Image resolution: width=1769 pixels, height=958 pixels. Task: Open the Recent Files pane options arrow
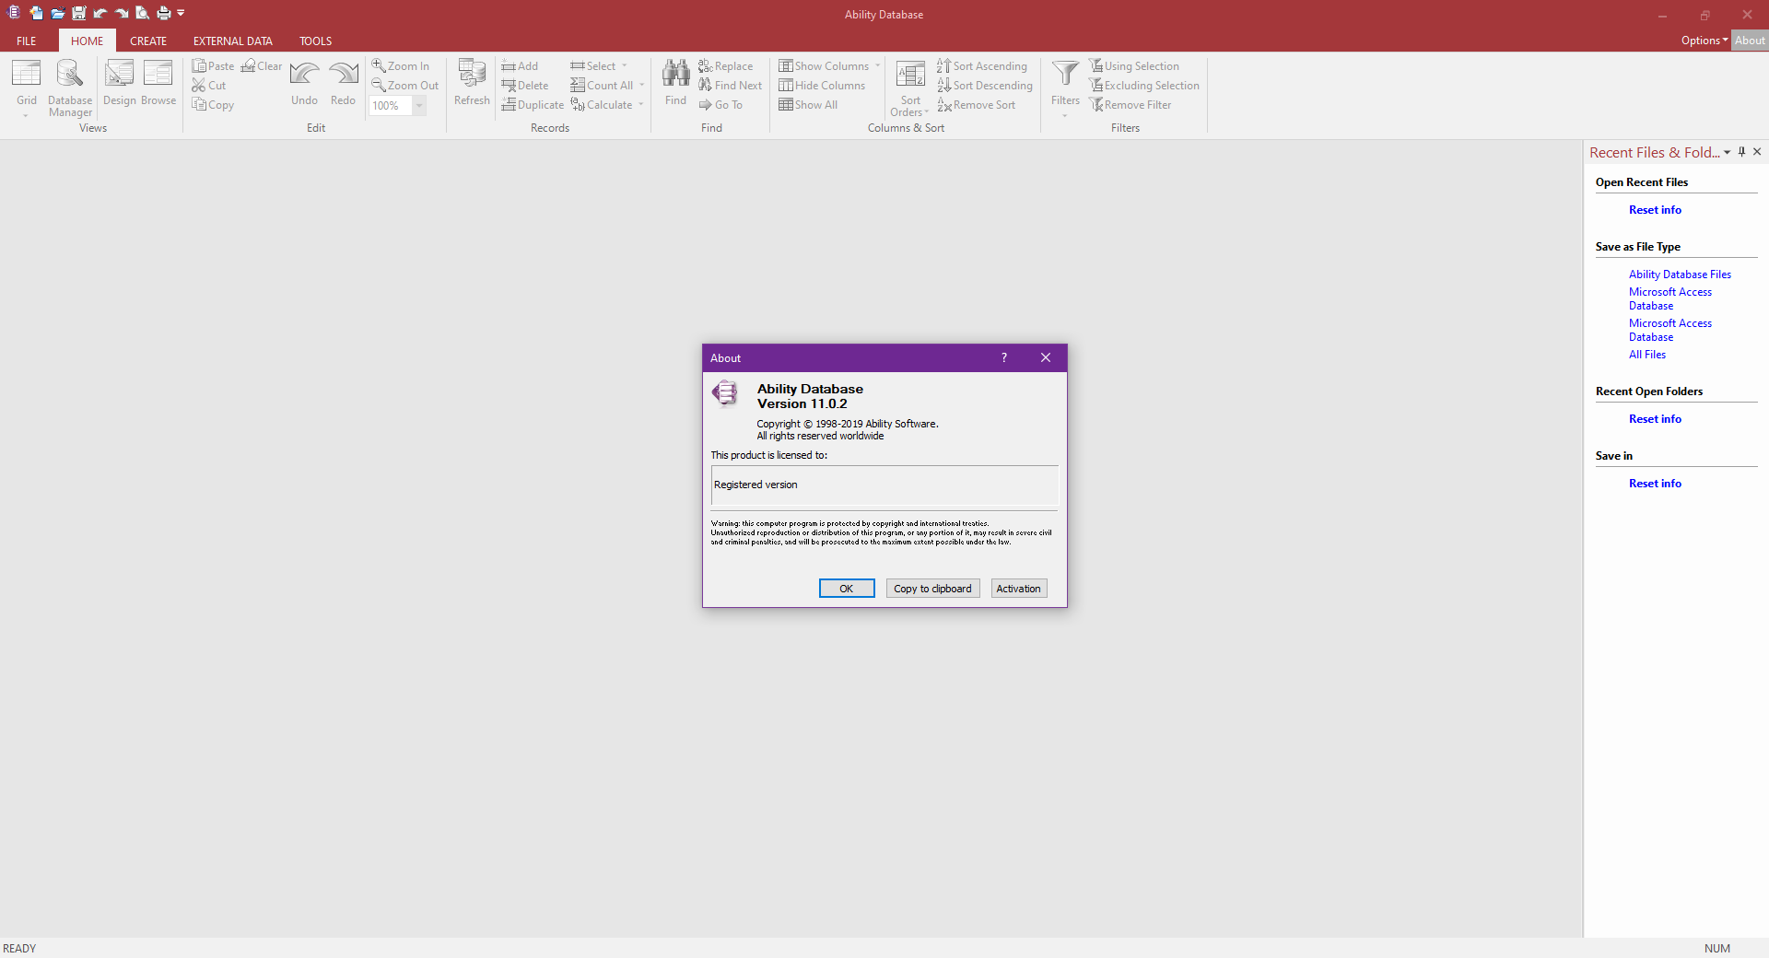1727,153
